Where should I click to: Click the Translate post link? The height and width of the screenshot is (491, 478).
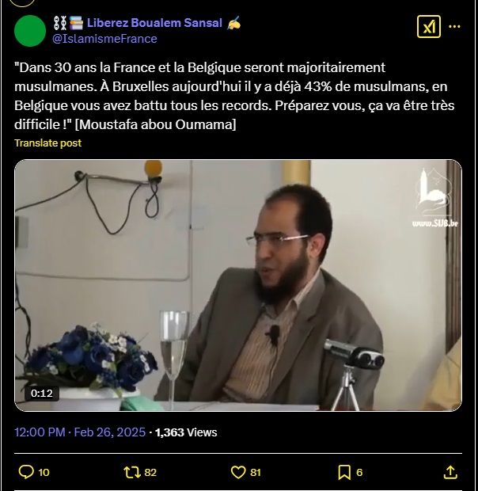(47, 143)
